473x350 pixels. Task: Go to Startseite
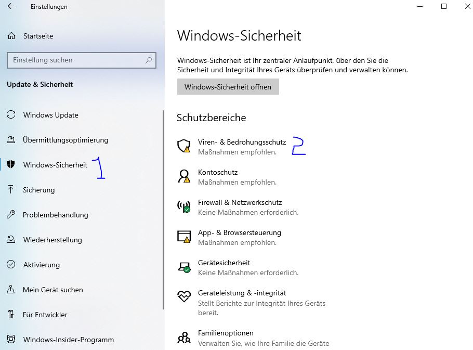(x=38, y=36)
